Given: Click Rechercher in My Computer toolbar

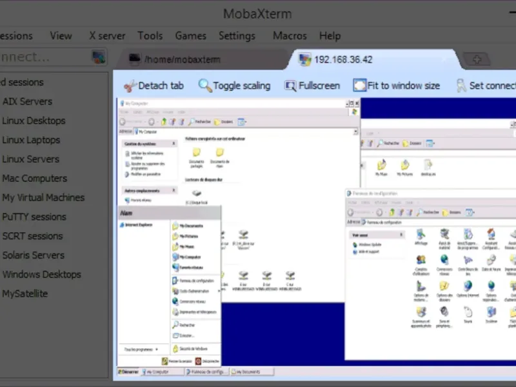Looking at the screenshot, I should click(x=200, y=122).
